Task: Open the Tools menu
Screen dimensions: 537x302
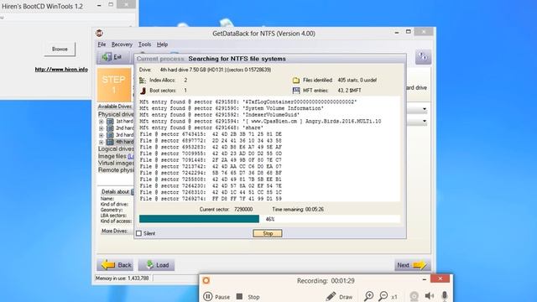Action: coord(144,44)
